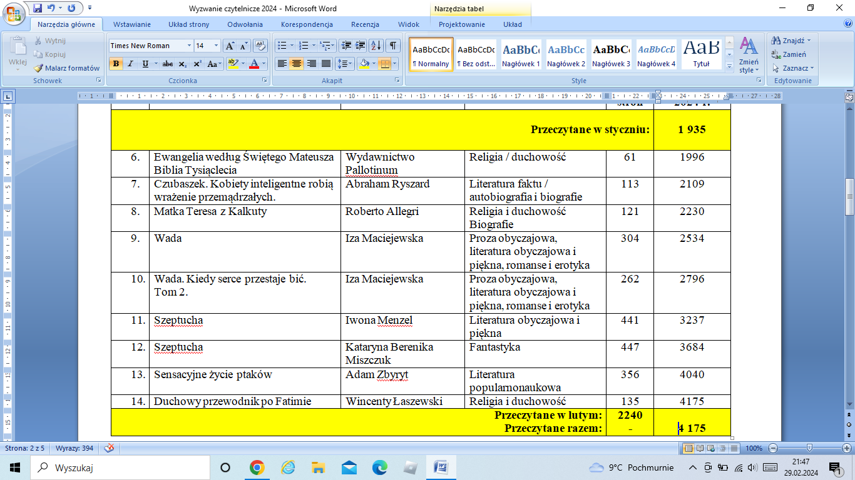Open the numbering list dropdown arrow
Screen dimensions: 855x480
pos(313,46)
